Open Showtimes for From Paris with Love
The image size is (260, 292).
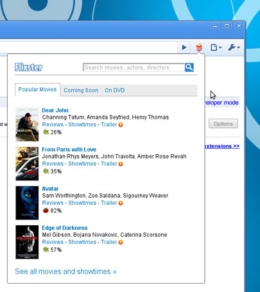pos(82,164)
